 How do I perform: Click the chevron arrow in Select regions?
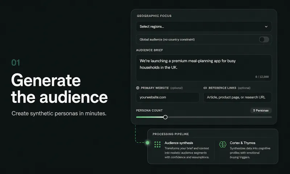click(x=266, y=26)
